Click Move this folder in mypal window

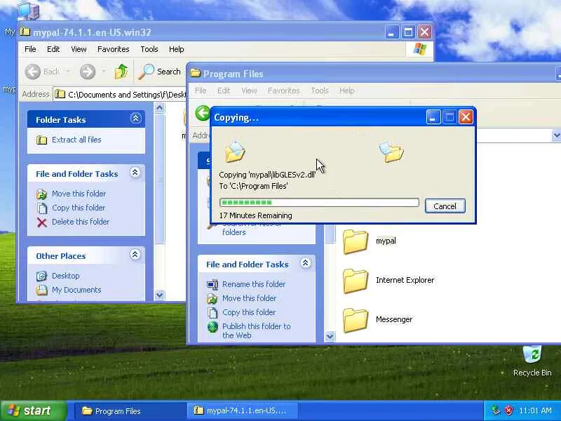(x=72, y=194)
